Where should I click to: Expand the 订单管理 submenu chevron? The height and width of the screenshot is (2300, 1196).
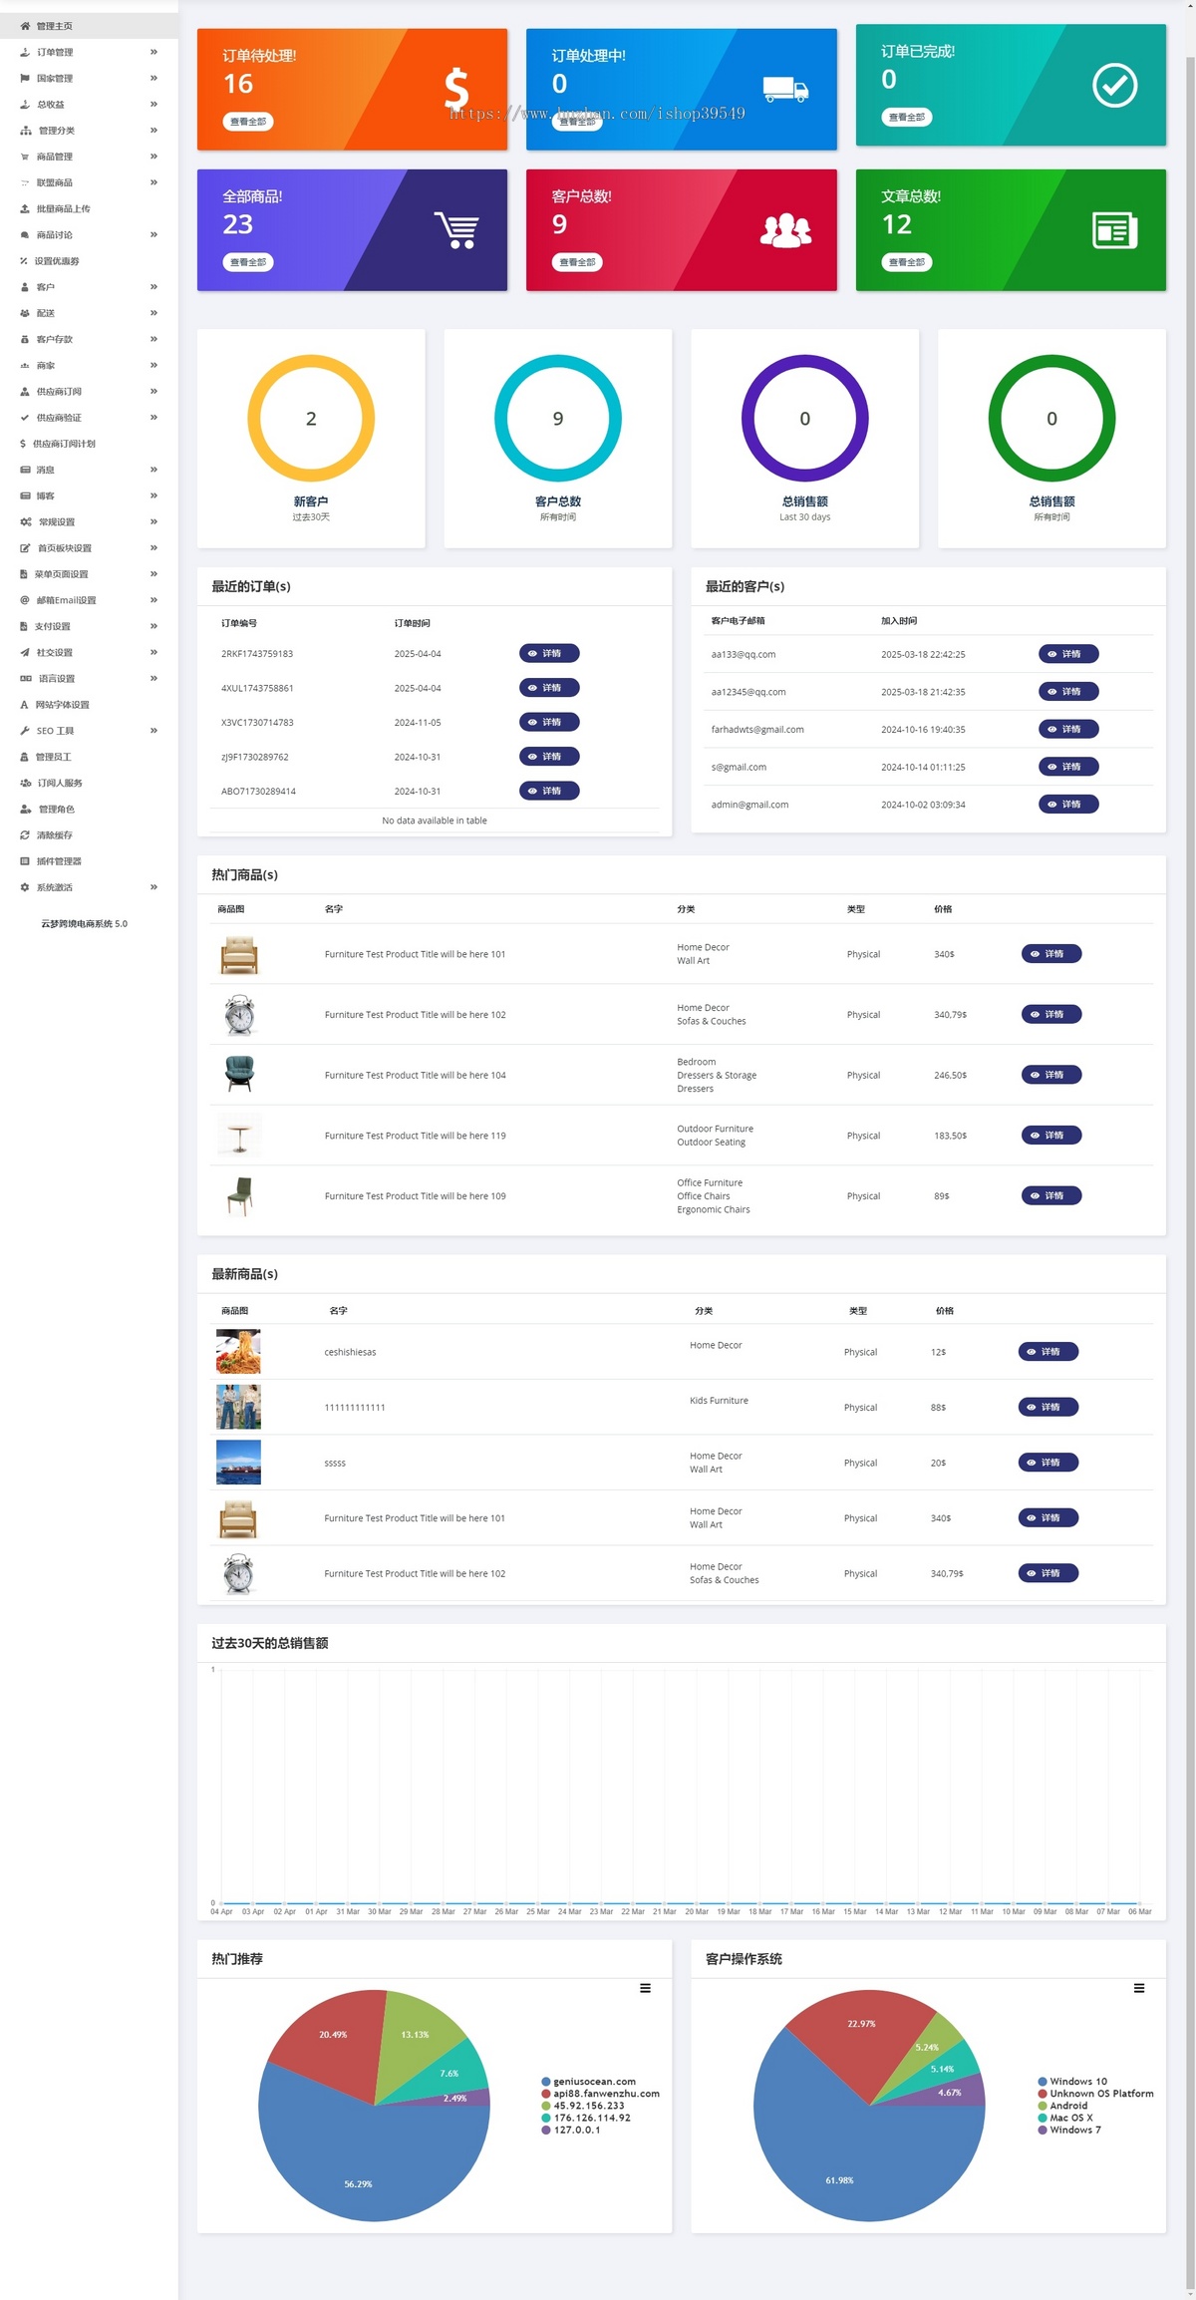pyautogui.click(x=153, y=52)
